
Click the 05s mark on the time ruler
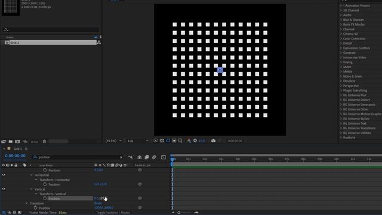(254, 159)
